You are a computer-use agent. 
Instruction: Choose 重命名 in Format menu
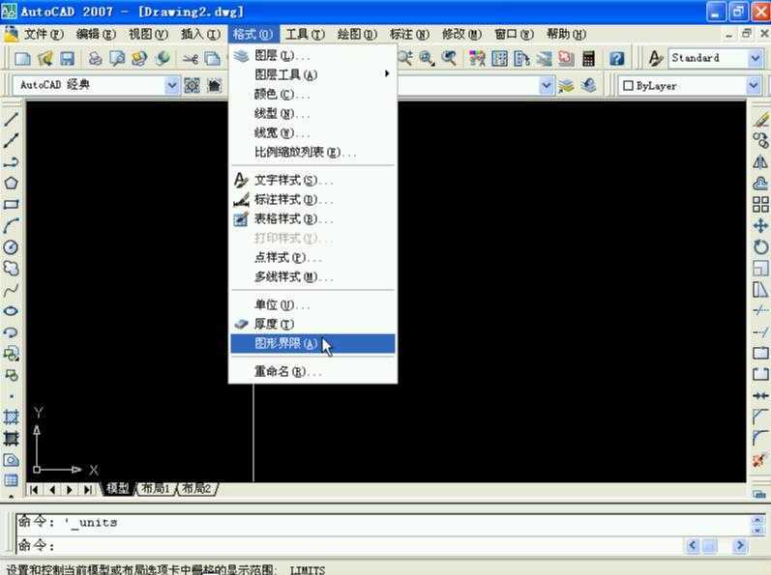[312, 372]
